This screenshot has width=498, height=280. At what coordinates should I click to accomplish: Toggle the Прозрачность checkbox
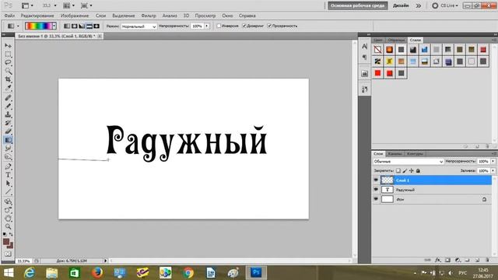(x=269, y=26)
